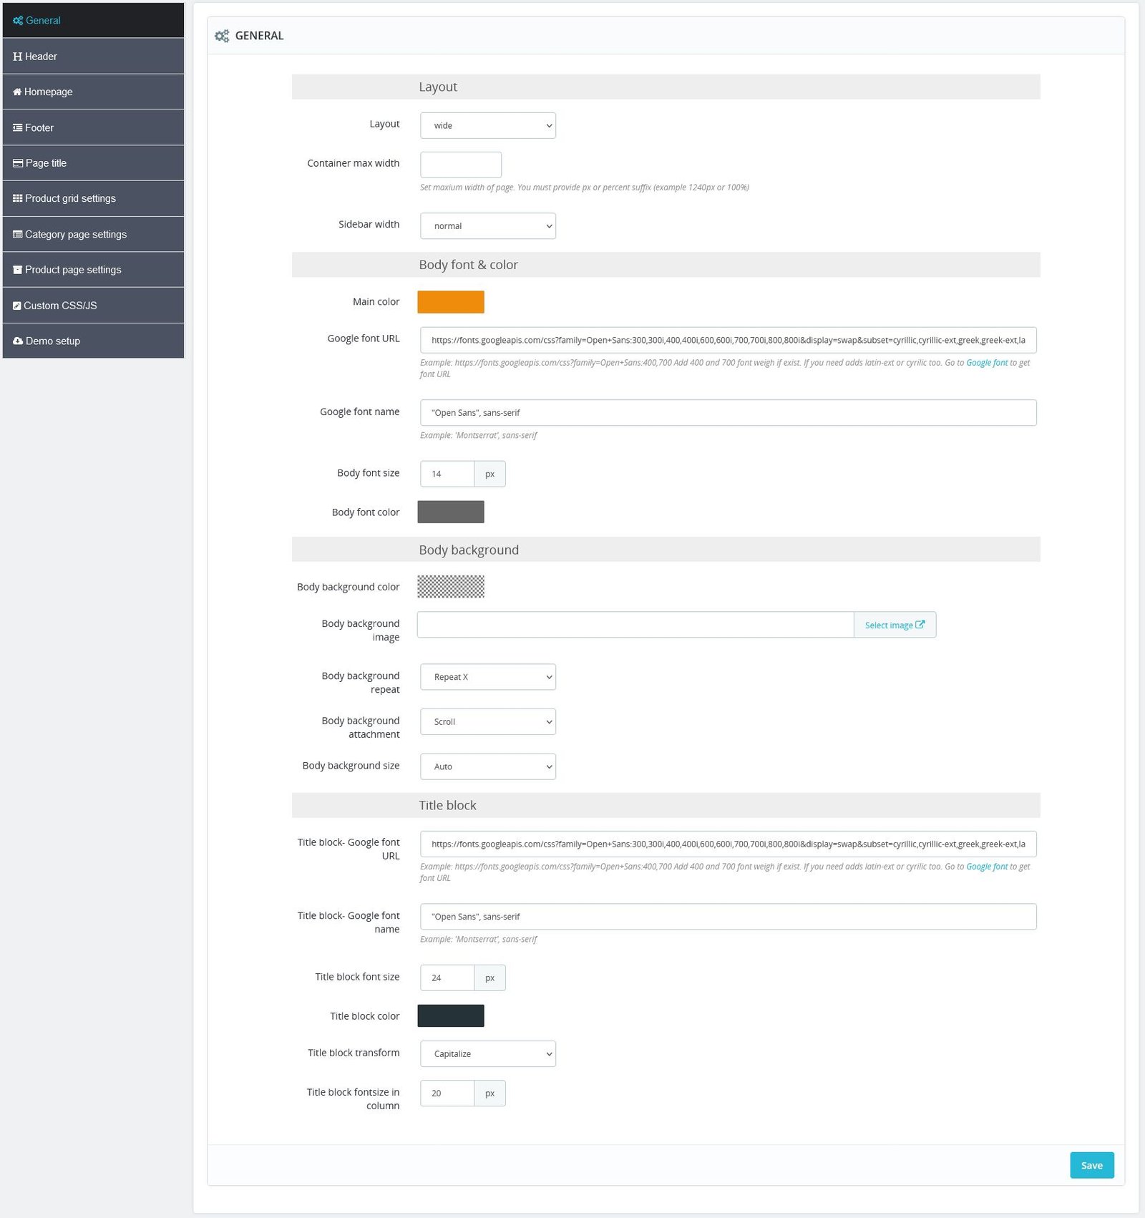Follow Google font link under body font URL
The width and height of the screenshot is (1145, 1218).
(987, 363)
